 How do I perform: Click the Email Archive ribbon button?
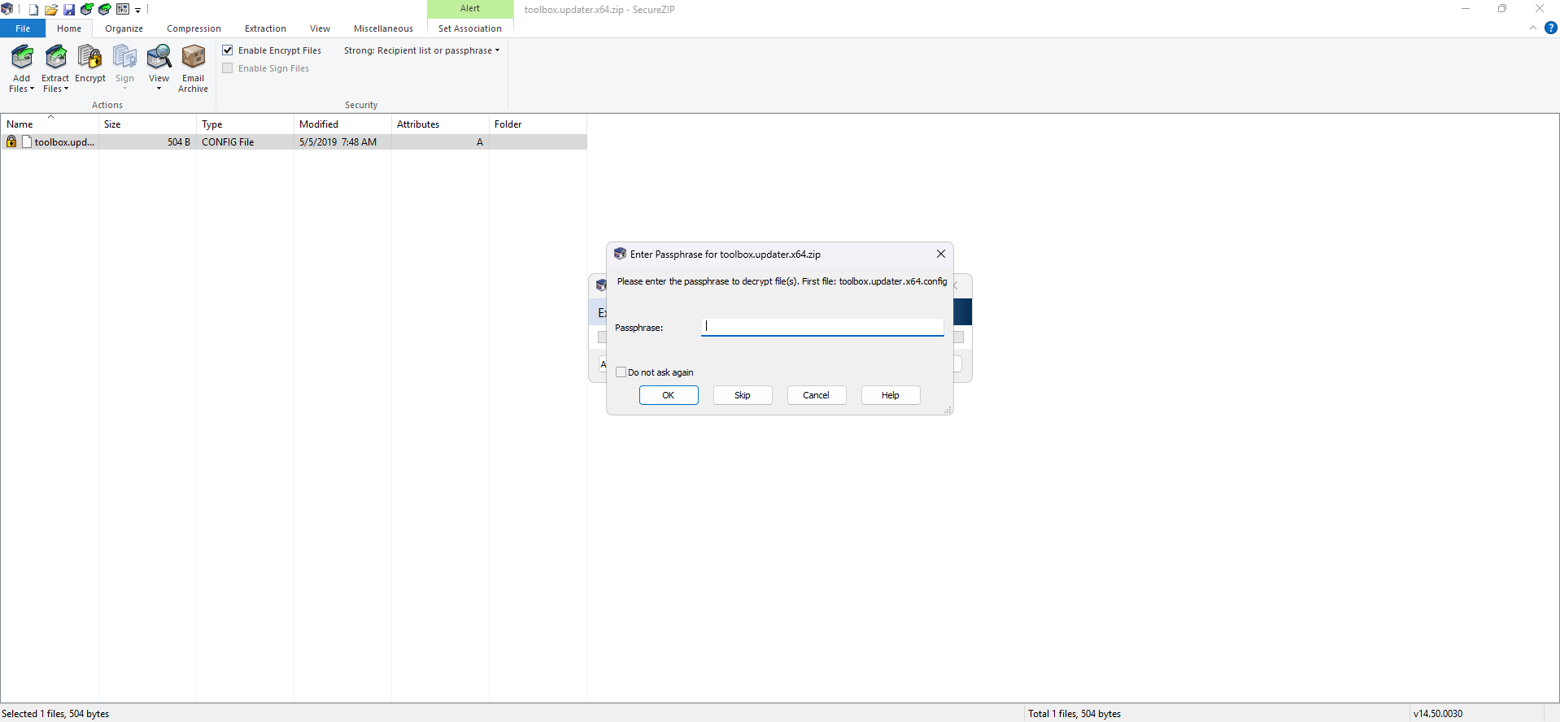click(194, 68)
